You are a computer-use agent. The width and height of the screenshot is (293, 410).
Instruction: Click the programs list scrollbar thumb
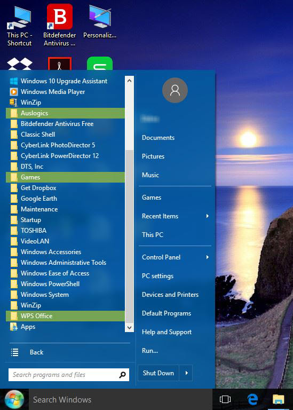(x=129, y=236)
